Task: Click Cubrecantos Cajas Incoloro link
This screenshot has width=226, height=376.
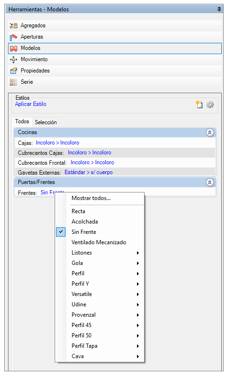Action: (89, 152)
